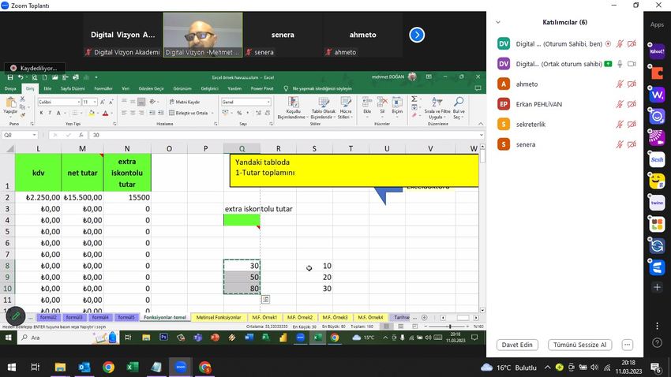Click the Tümünü Sessize Al button
Viewport: 671px width, 377px height.
[580, 345]
